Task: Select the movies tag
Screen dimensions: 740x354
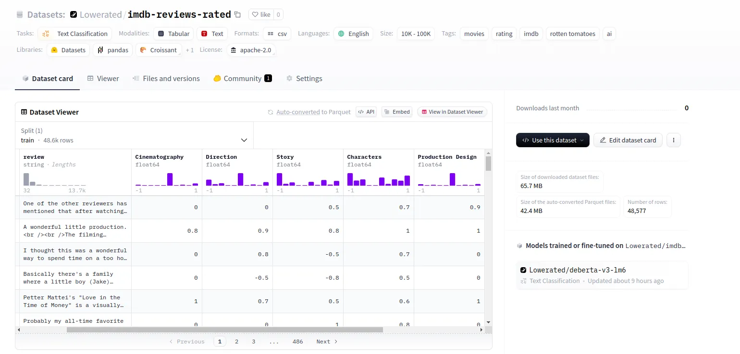Action: point(474,34)
